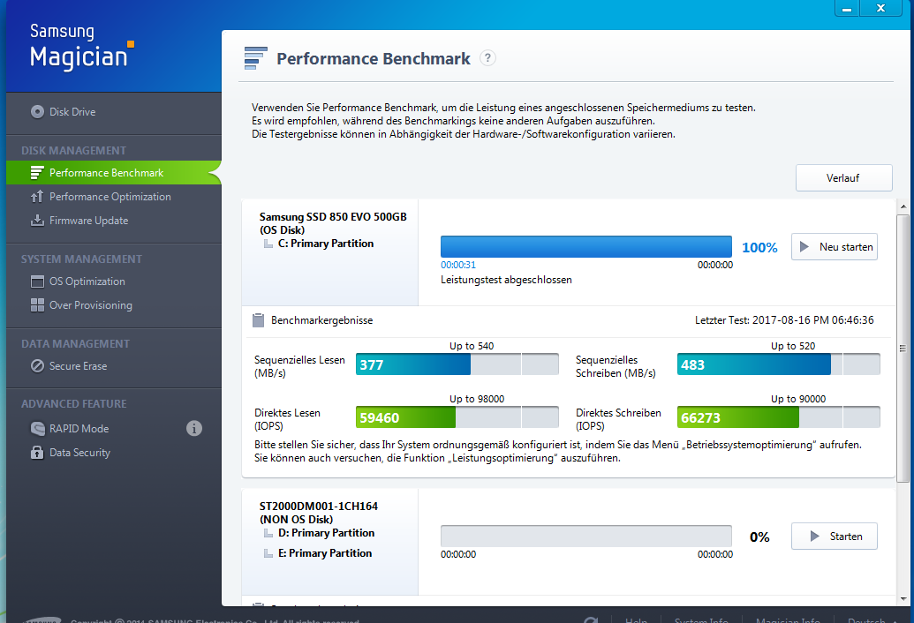Click the Samsung SSD 850 EVO progress bar
Viewport: 914px width, 623px height.
(x=585, y=247)
